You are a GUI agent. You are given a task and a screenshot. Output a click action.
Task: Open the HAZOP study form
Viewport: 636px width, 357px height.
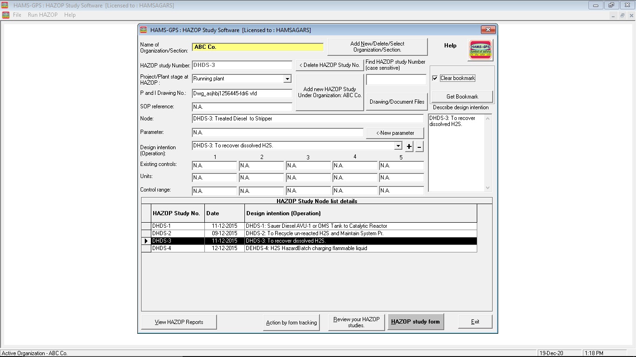point(415,321)
